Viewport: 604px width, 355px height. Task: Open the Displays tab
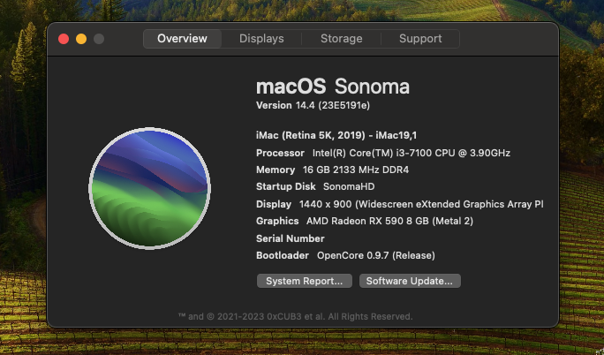coord(261,39)
